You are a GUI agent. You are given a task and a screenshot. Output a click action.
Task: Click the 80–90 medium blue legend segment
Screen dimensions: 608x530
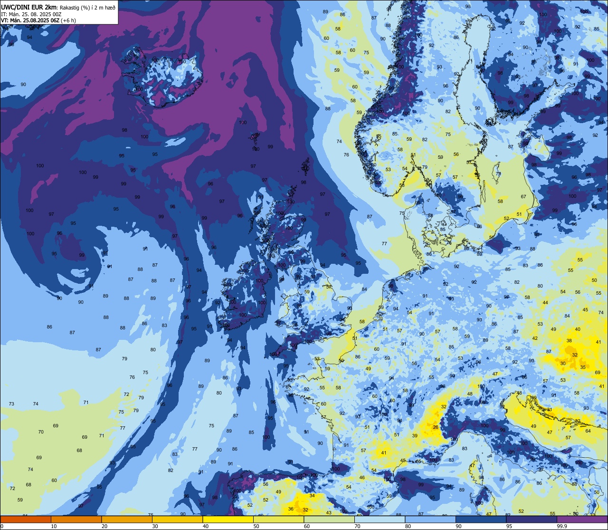[430, 519]
